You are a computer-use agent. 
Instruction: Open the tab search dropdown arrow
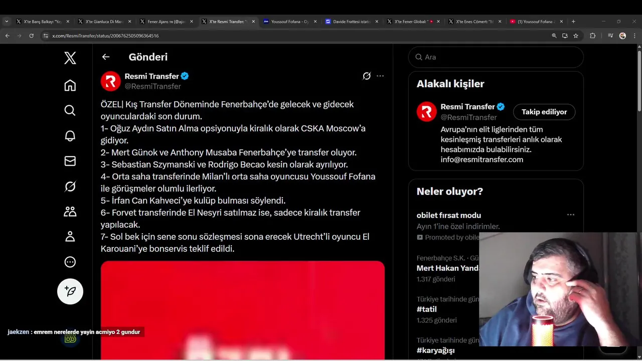(x=7, y=22)
